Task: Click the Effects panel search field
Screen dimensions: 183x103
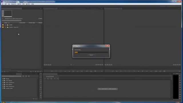Action: pyautogui.click(x=11, y=76)
